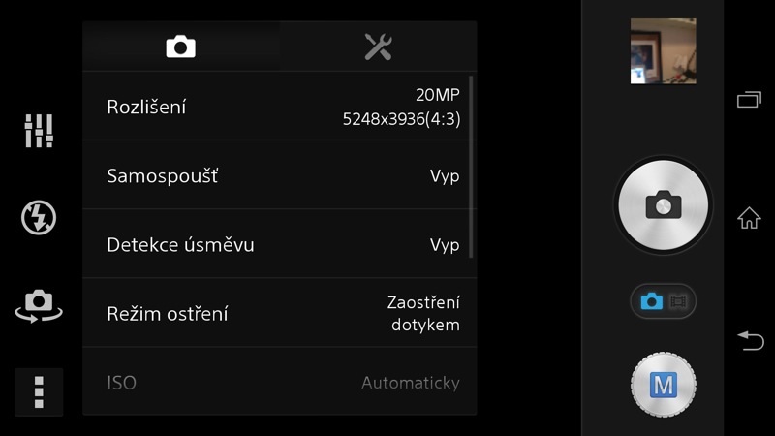Switch to the tools wrench tab
Image resolution: width=775 pixels, height=436 pixels.
(378, 47)
